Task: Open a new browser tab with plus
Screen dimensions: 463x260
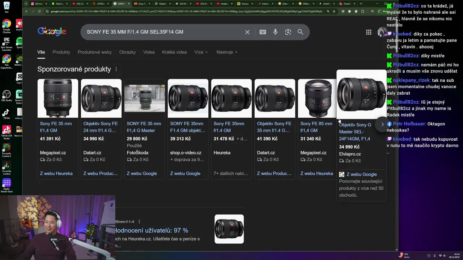Action: 361,4
